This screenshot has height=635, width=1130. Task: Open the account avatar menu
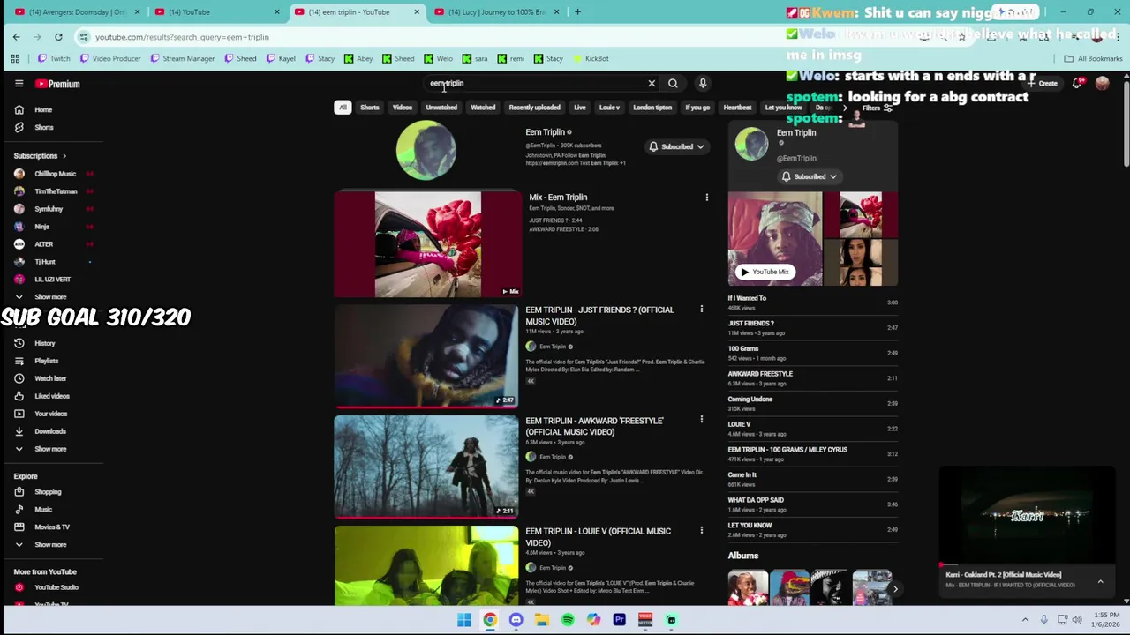pyautogui.click(x=1102, y=84)
